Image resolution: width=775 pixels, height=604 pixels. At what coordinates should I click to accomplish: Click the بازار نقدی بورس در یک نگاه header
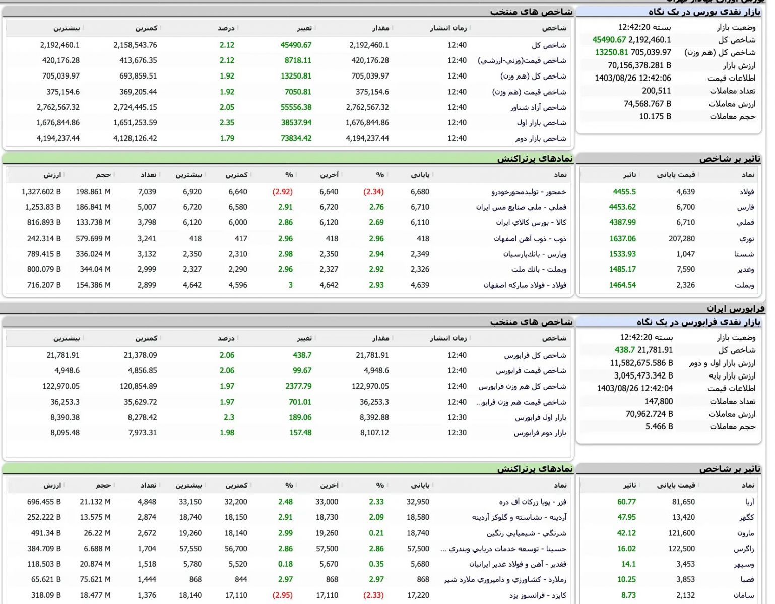click(704, 12)
